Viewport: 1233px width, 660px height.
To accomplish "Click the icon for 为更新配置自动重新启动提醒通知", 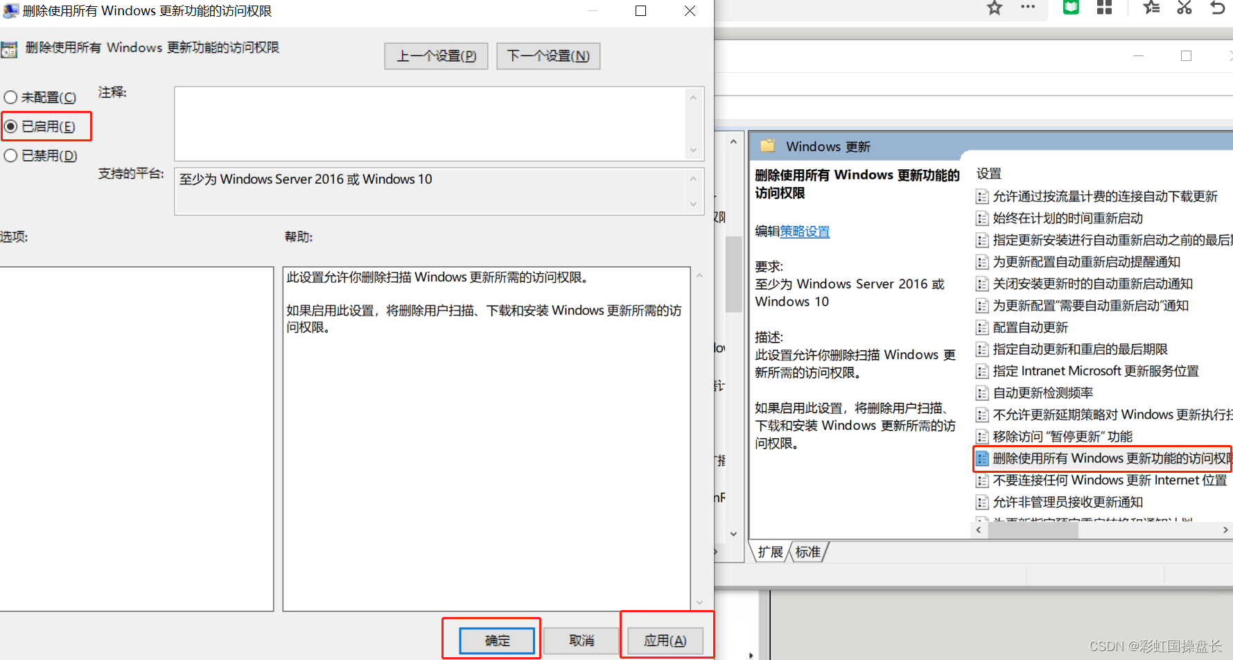I will click(981, 262).
